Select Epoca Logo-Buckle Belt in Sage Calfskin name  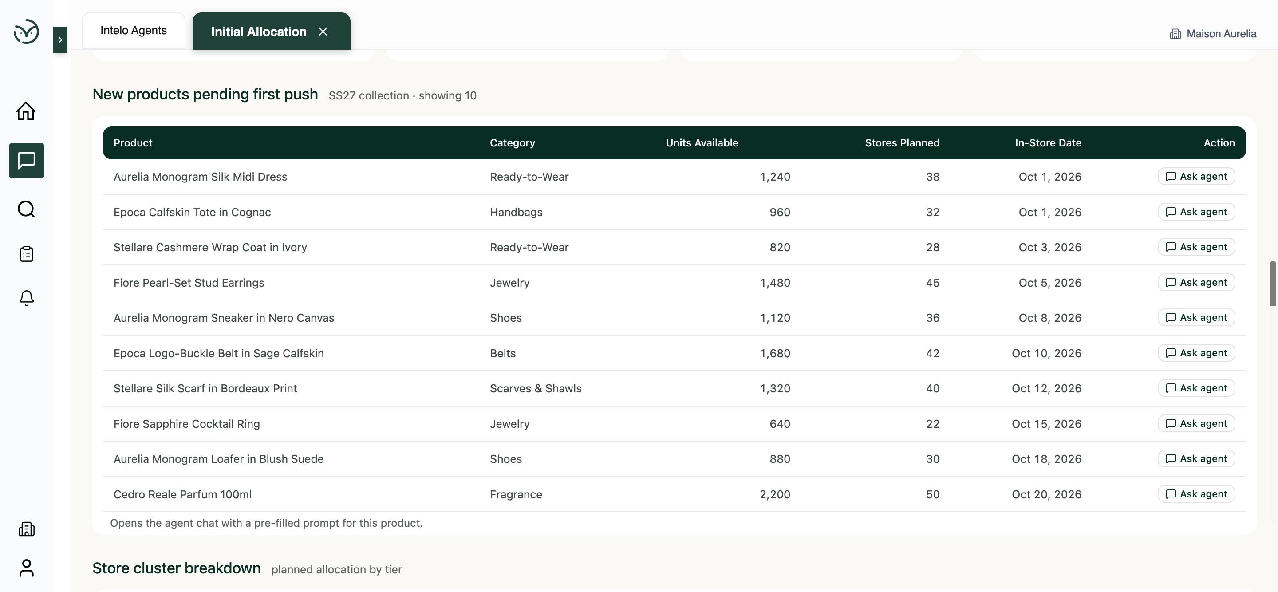(219, 353)
